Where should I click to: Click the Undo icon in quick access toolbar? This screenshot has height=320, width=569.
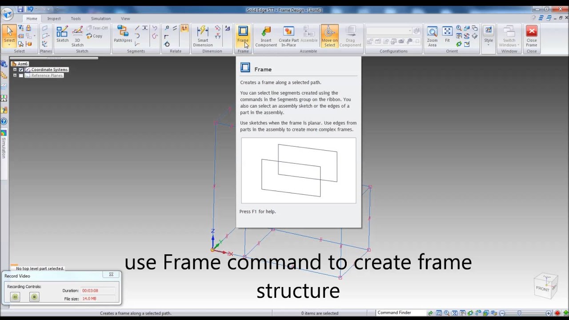click(30, 9)
